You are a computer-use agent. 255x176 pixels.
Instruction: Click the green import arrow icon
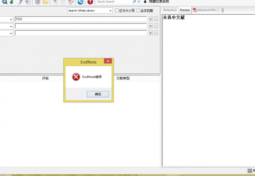12,2
